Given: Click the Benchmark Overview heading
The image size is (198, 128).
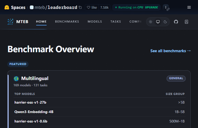Looking at the screenshot, I should point(51,49).
